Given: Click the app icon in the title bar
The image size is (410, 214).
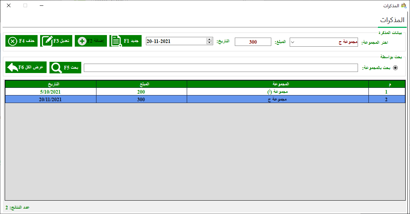Looking at the screenshot, I should tap(403, 6).
